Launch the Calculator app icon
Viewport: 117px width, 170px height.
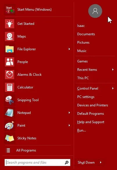[x=10, y=87]
